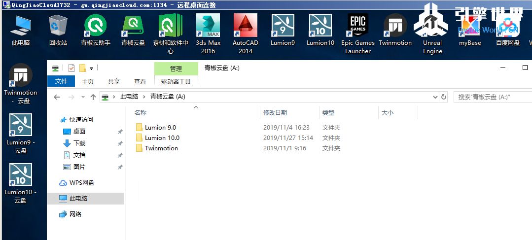Open 素材和软件中心 desktop shortcut
The image size is (532, 240).
[171, 34]
